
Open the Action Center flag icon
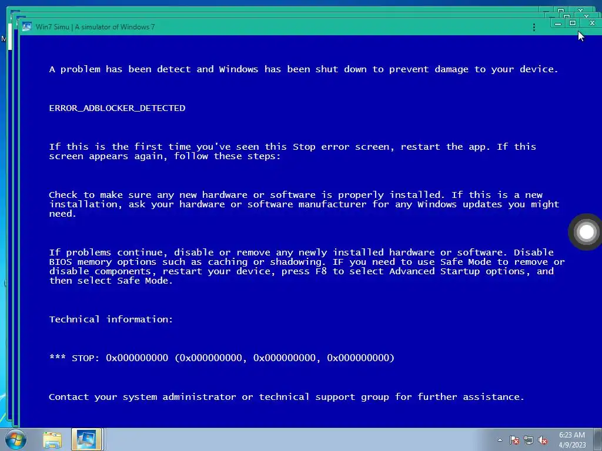coord(514,440)
